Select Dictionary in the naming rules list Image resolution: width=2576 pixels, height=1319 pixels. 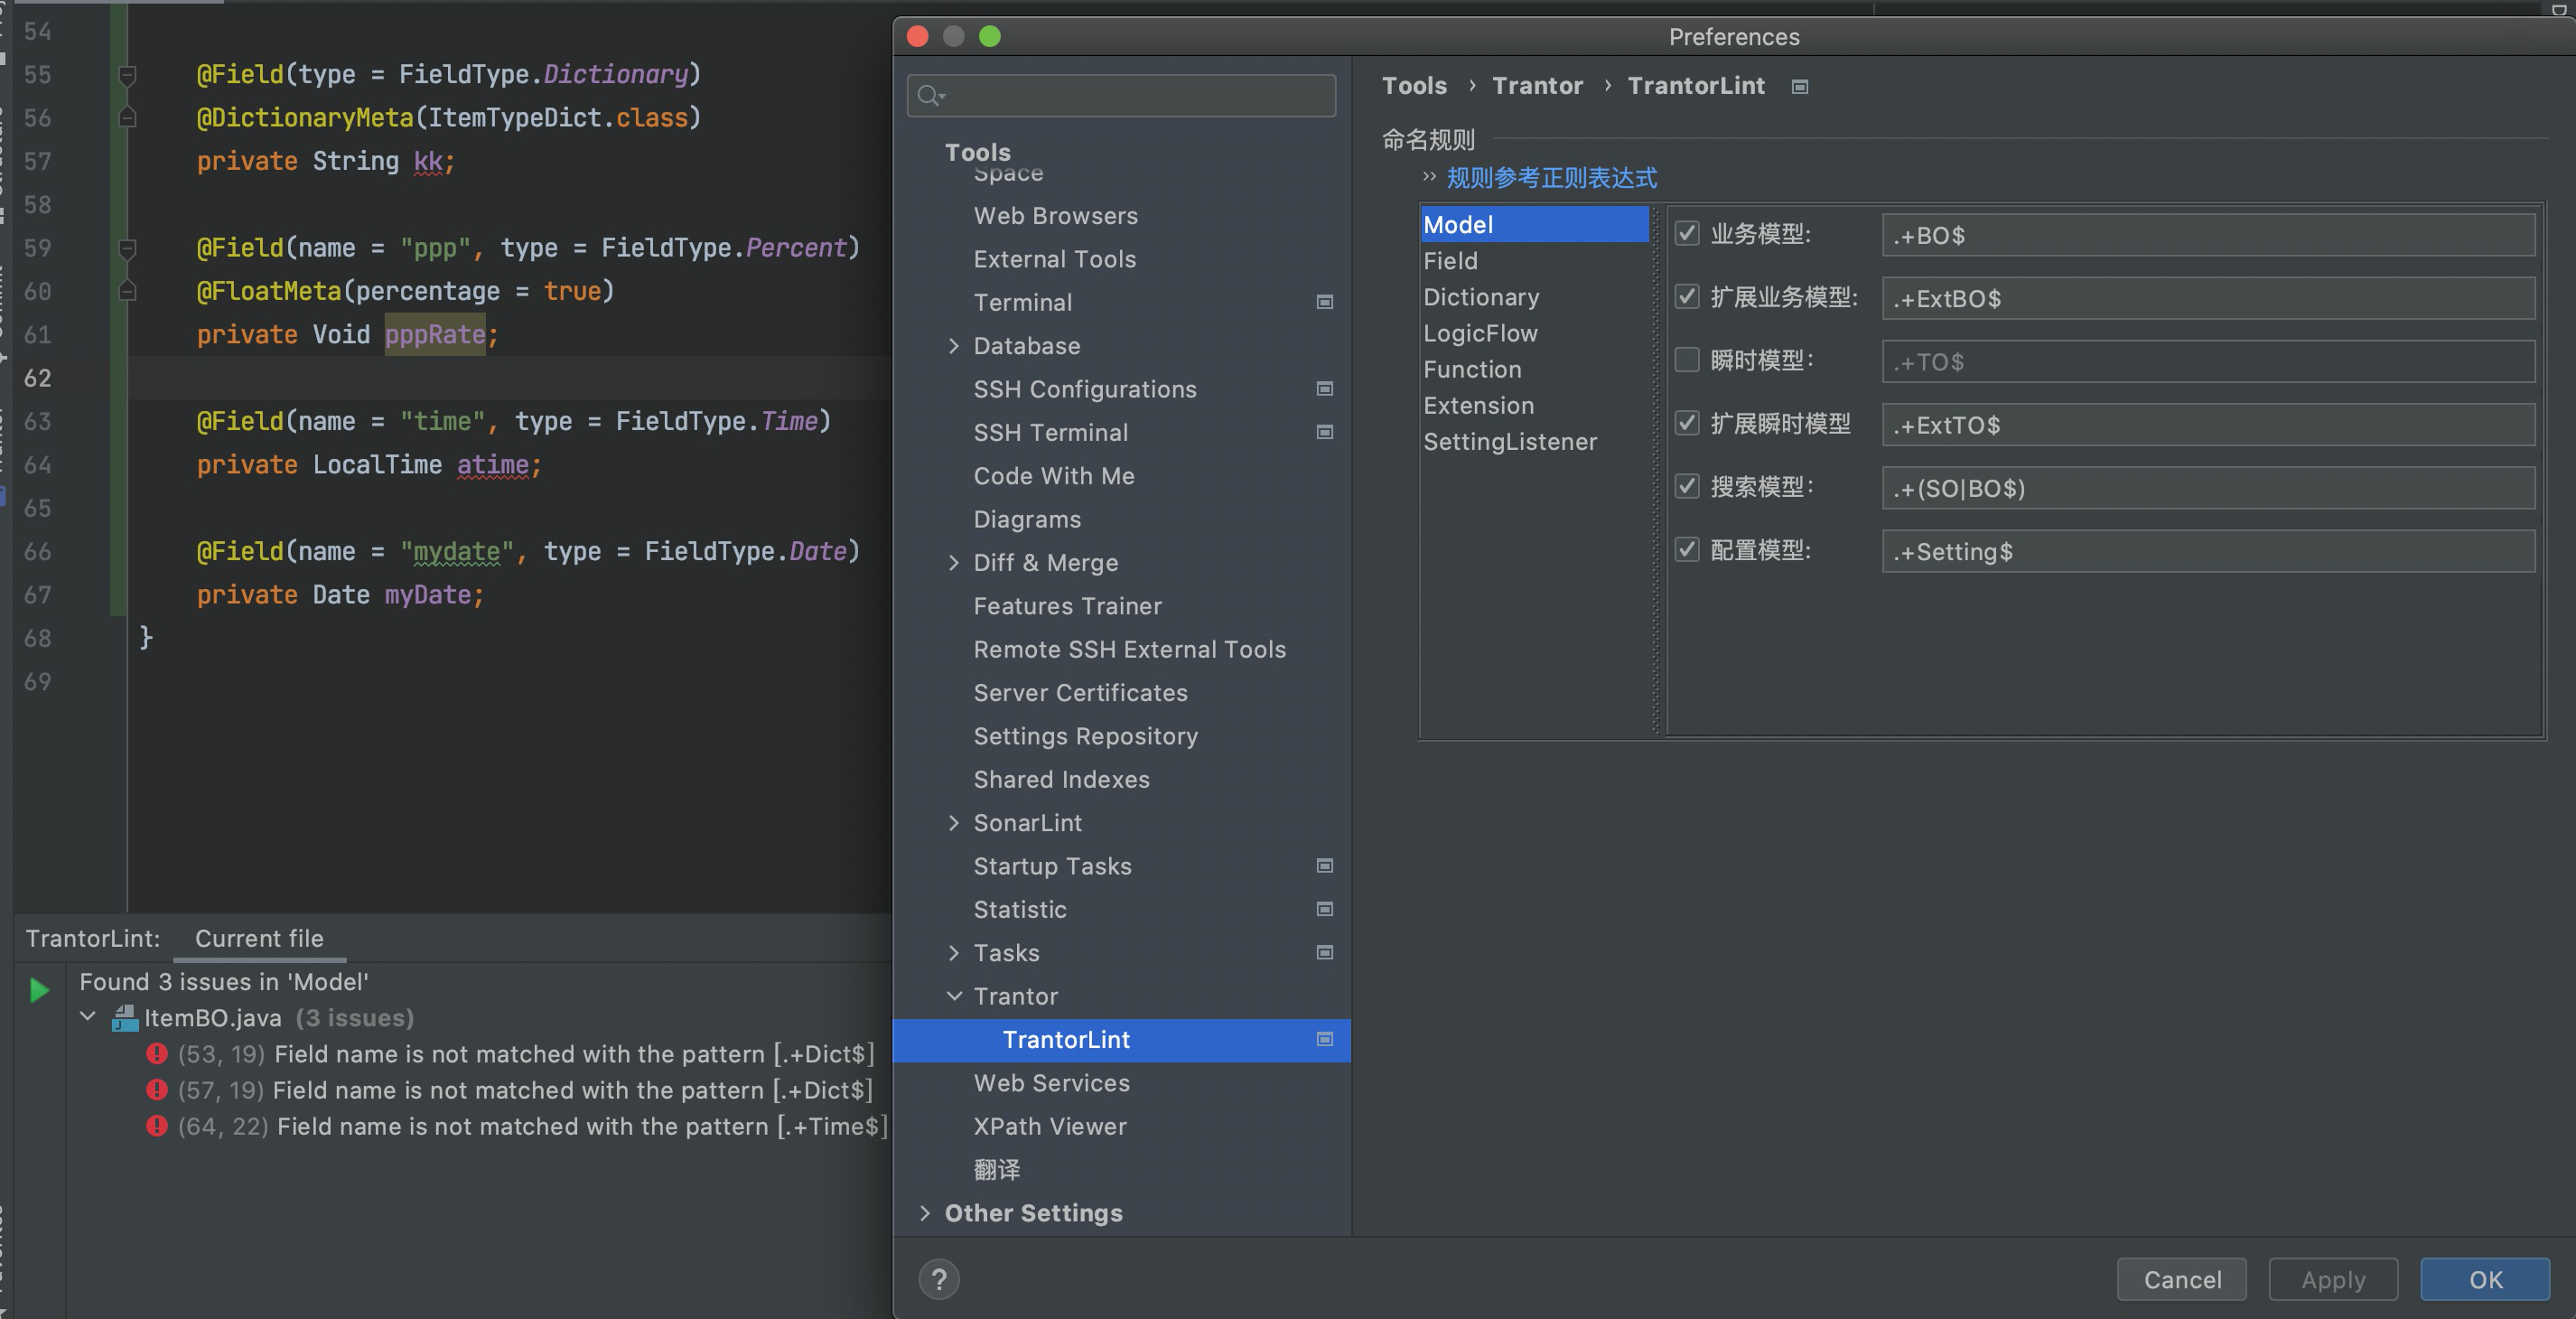coord(1534,297)
